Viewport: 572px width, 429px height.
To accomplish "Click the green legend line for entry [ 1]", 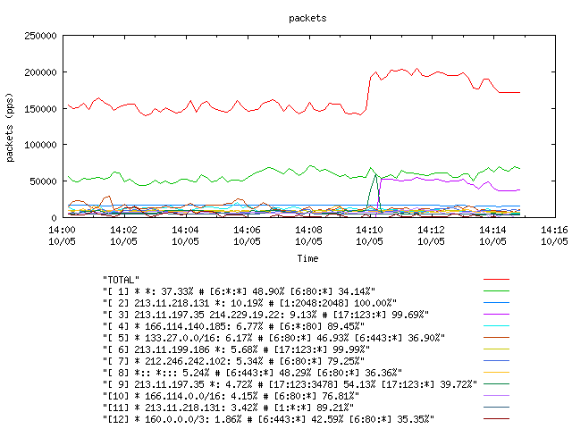I will (496, 291).
